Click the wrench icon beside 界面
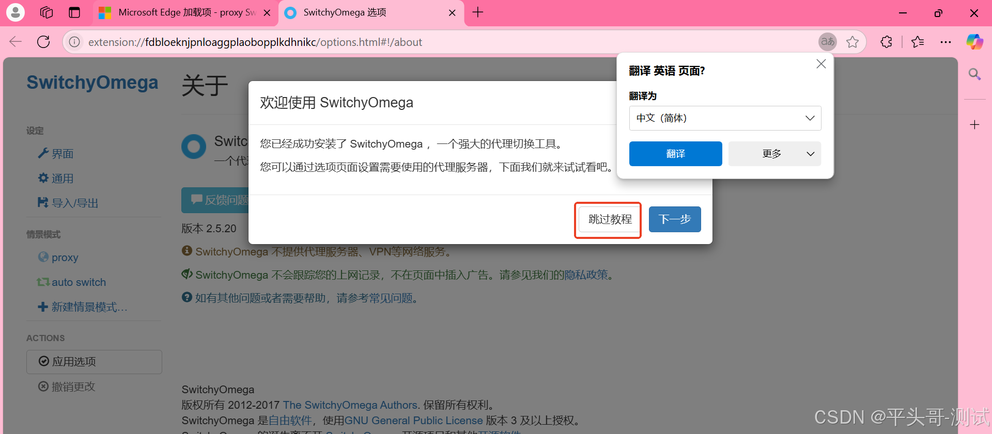Viewport: 992px width, 434px height. [x=43, y=153]
